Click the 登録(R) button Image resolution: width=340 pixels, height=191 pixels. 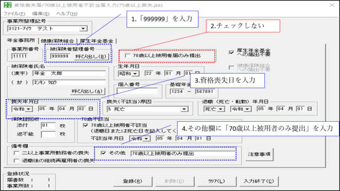point(133,181)
